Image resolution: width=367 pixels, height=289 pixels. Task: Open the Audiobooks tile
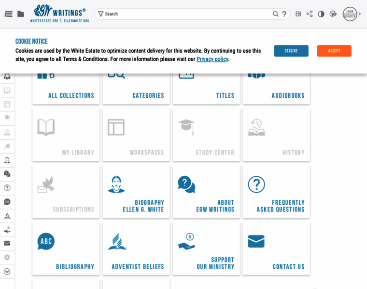click(276, 89)
